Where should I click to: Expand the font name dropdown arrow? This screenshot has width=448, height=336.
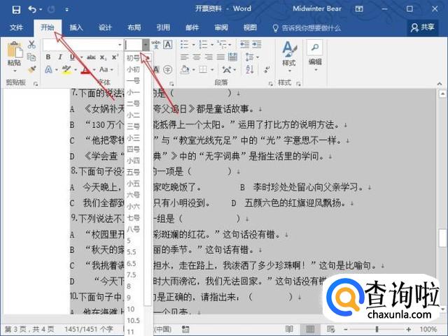(x=119, y=45)
